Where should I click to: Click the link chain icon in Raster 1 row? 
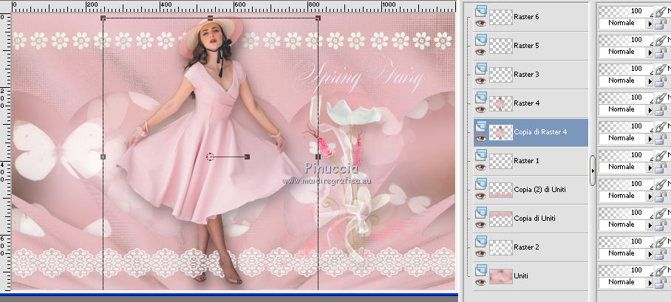coord(661,156)
